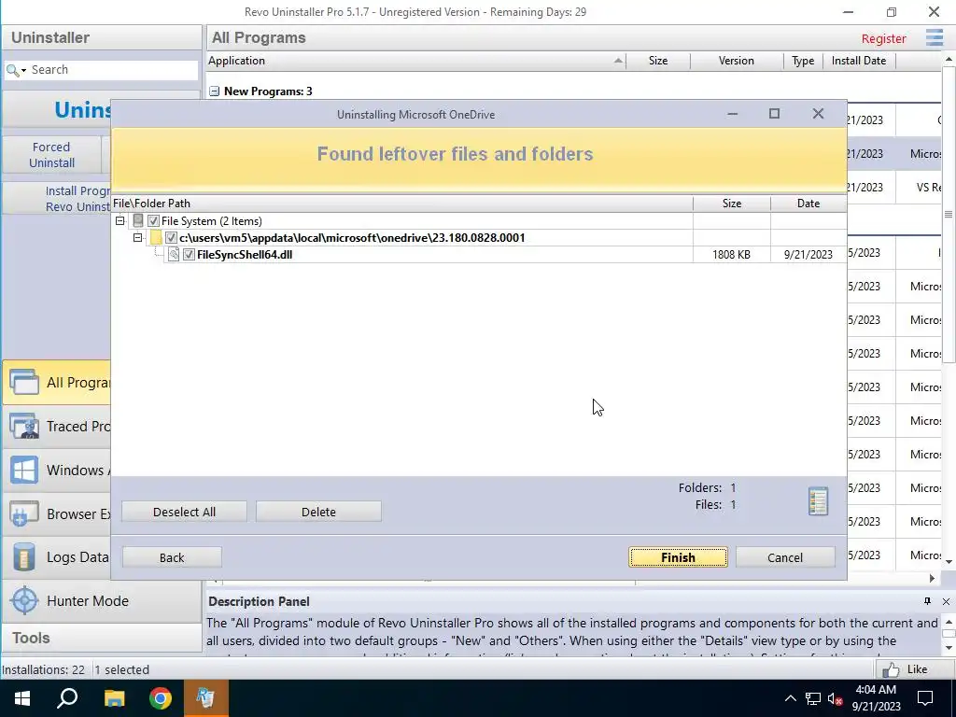Click the Type column header

[803, 61]
